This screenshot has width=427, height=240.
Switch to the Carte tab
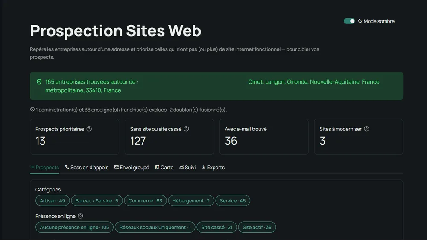click(164, 168)
